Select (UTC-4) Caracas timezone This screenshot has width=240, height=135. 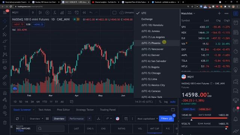pos(157,91)
